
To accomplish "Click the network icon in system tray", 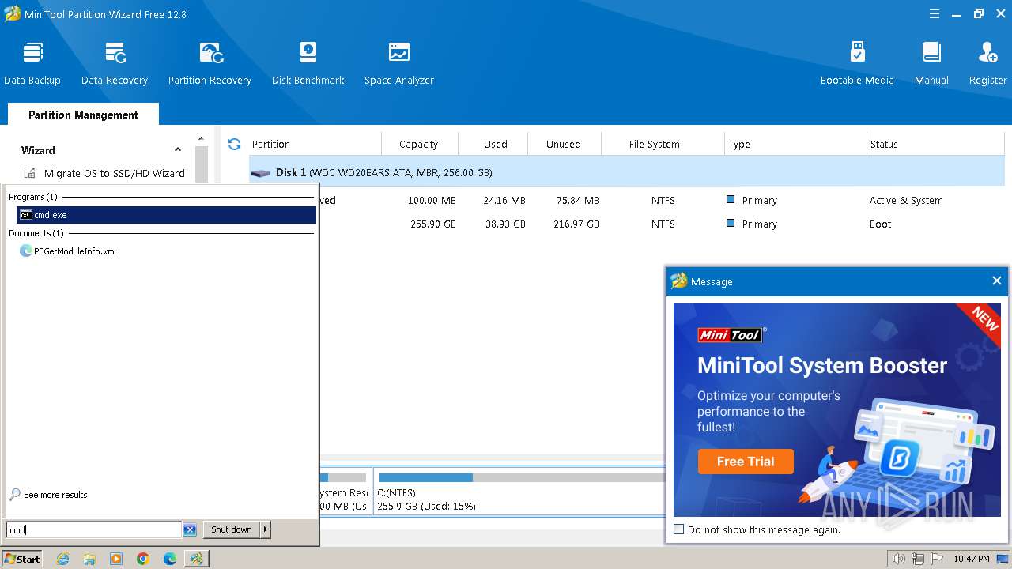I will tap(918, 559).
